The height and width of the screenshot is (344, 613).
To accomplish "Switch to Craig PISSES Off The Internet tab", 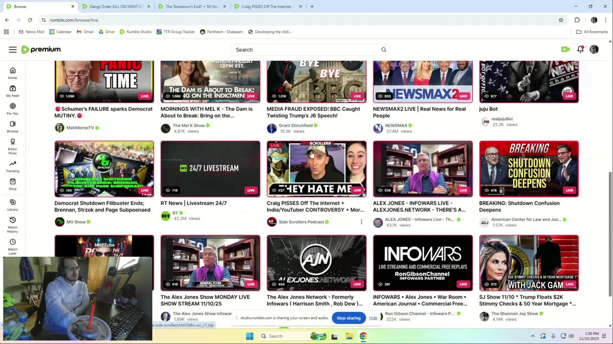I will [267, 7].
